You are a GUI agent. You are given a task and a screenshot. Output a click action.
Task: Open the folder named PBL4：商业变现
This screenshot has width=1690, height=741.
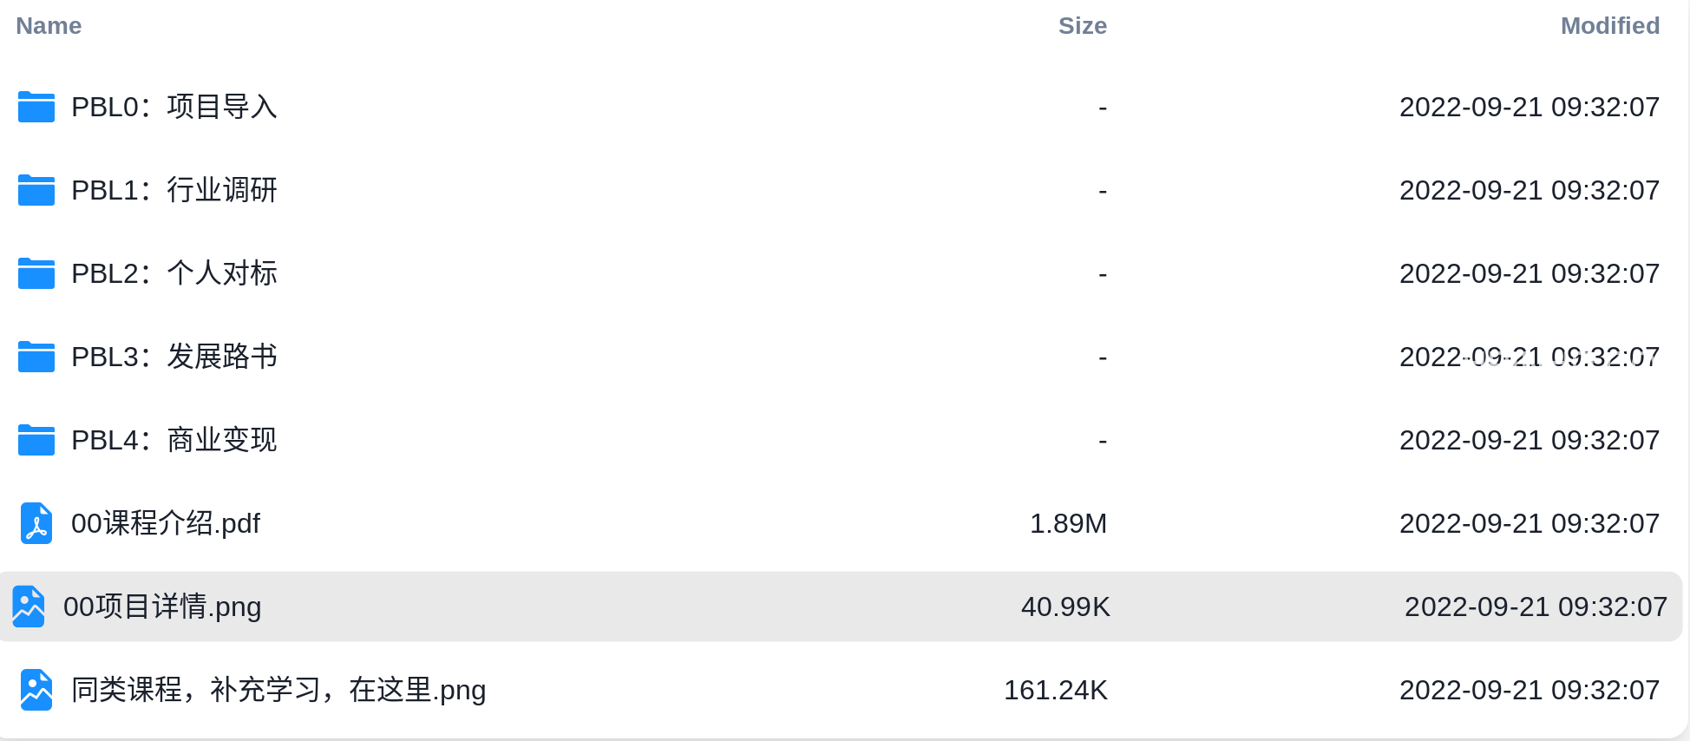174,440
